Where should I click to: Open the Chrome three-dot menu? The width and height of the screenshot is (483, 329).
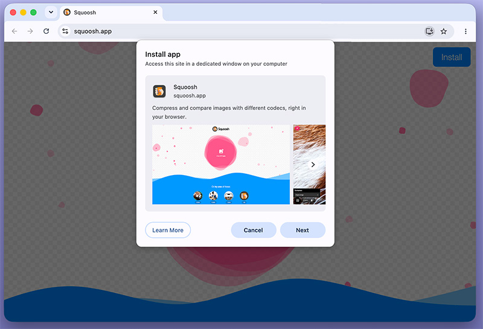point(465,31)
